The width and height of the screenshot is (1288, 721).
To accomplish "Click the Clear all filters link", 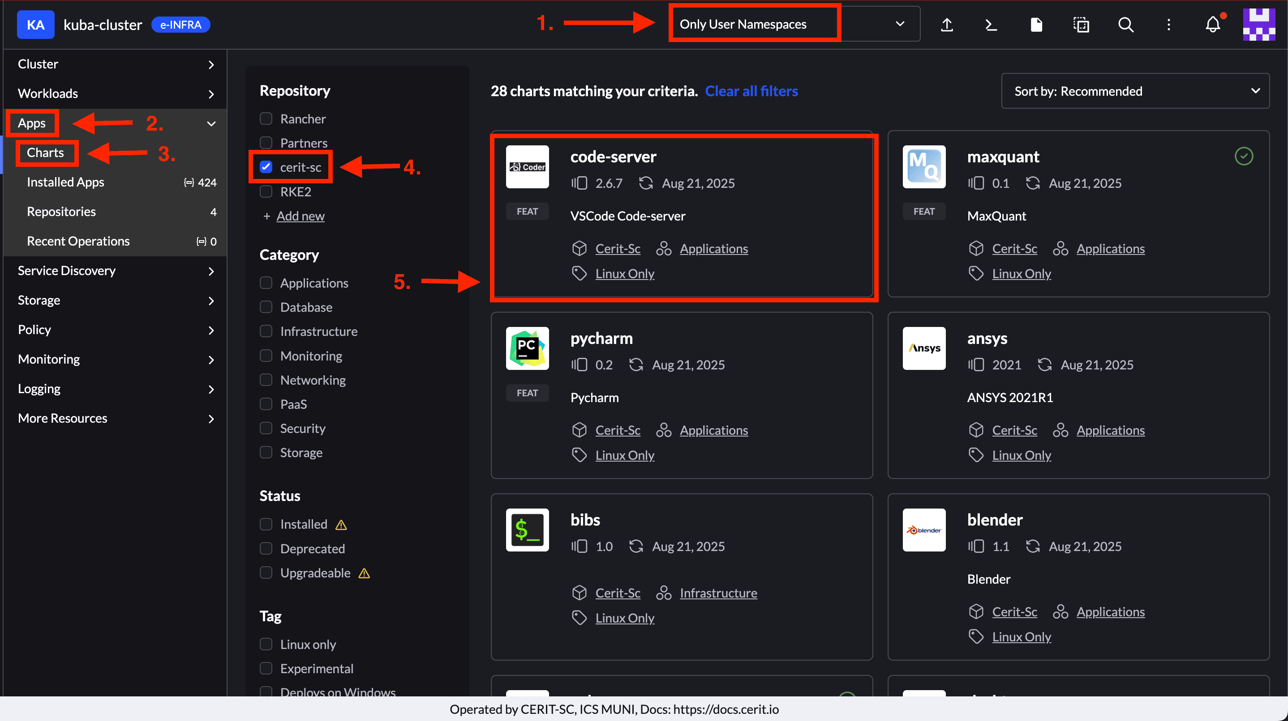I will (751, 91).
